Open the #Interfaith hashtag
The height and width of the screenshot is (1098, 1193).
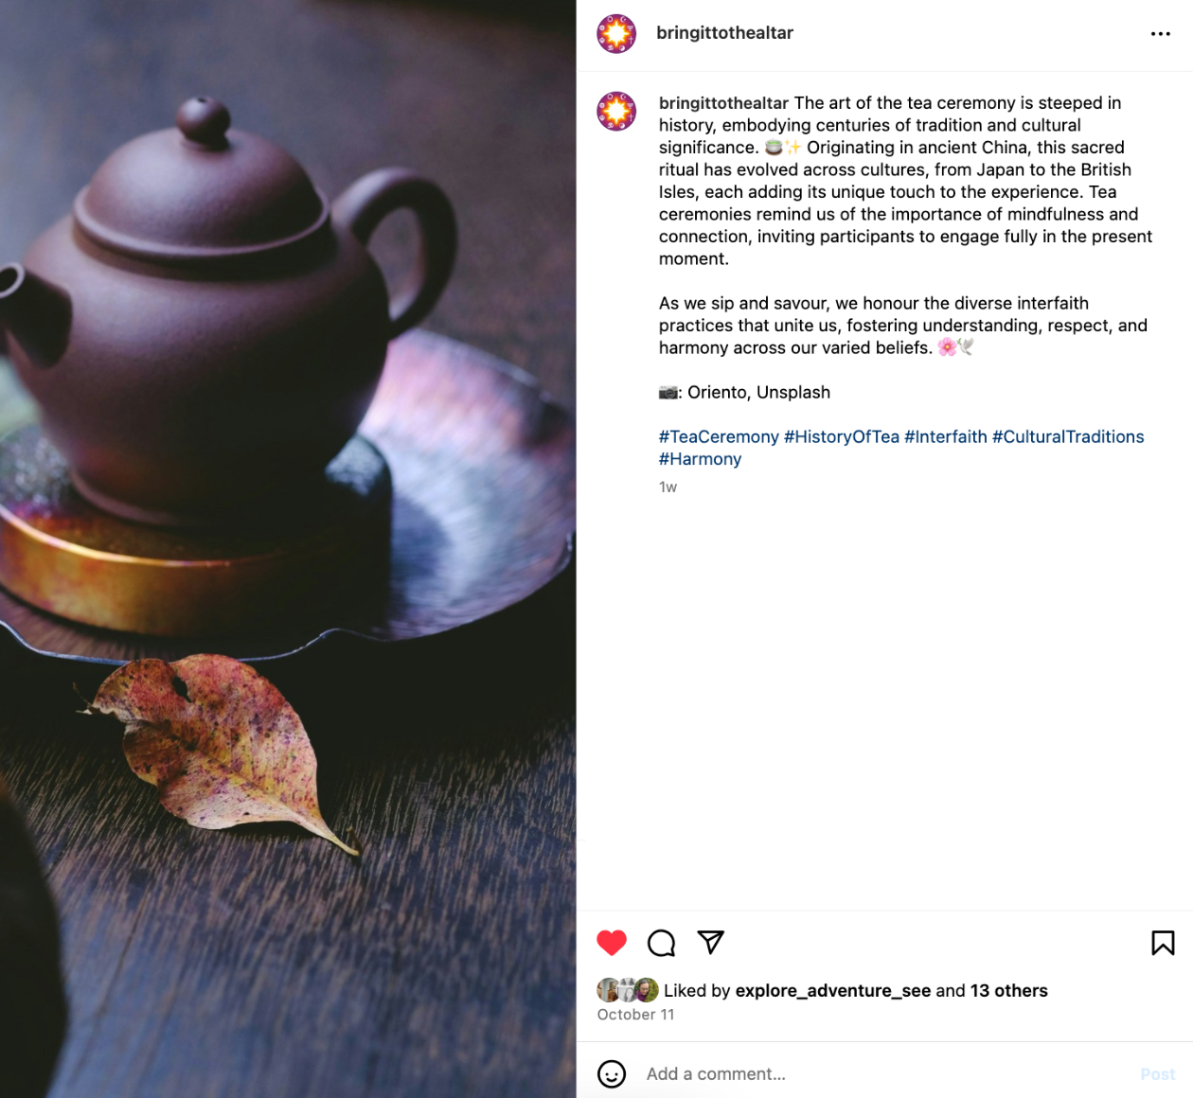coord(946,437)
